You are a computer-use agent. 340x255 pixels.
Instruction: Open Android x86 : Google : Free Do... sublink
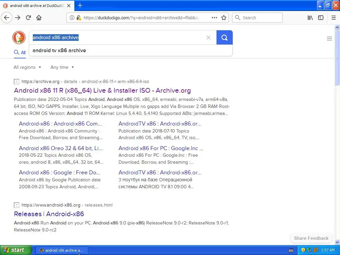(x=60, y=172)
